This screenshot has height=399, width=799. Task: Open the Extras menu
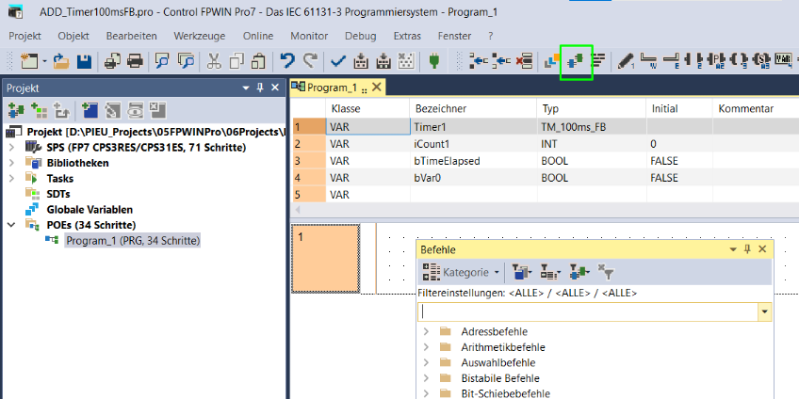[x=407, y=36]
